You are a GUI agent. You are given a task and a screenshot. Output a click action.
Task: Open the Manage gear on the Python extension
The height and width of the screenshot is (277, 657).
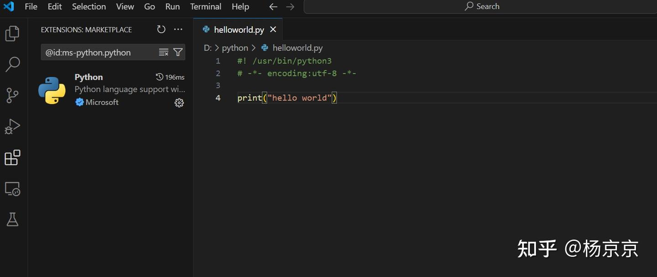point(179,103)
